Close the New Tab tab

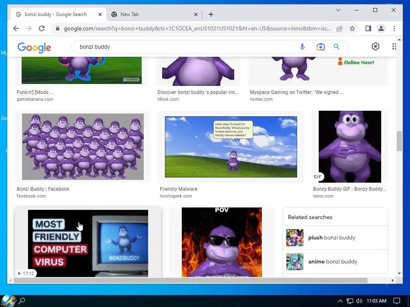pyautogui.click(x=195, y=14)
